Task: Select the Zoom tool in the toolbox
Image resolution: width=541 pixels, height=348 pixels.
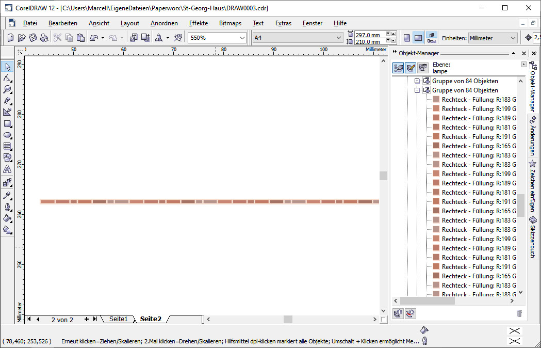Action: [x=7, y=89]
